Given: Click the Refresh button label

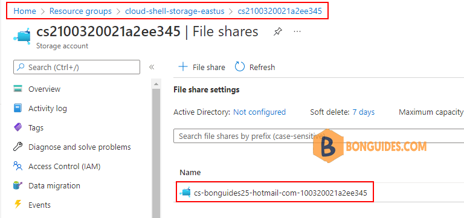Looking at the screenshot, I should 262,68.
